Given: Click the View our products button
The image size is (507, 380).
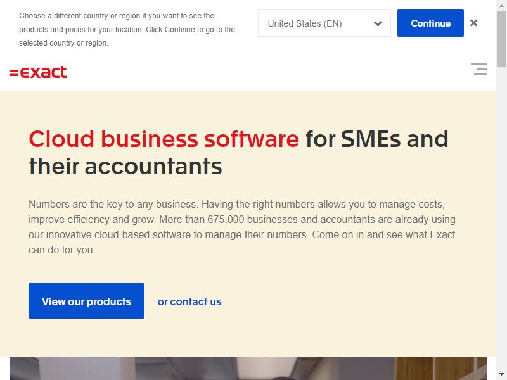Looking at the screenshot, I should [x=86, y=301].
